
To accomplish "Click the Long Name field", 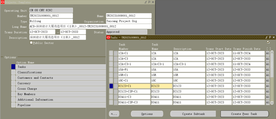I will tap(90, 26).
